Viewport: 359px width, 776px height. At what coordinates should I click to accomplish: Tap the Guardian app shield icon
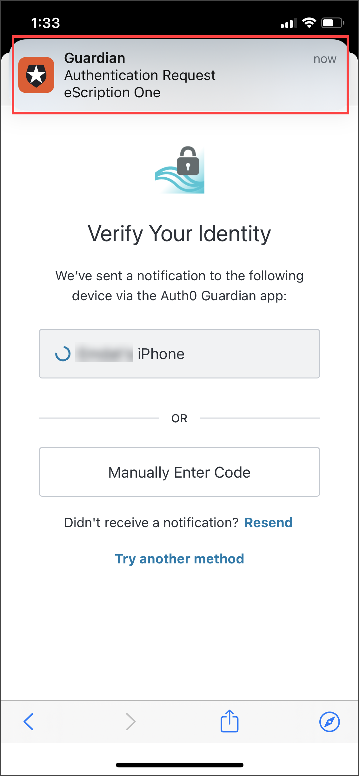click(36, 75)
